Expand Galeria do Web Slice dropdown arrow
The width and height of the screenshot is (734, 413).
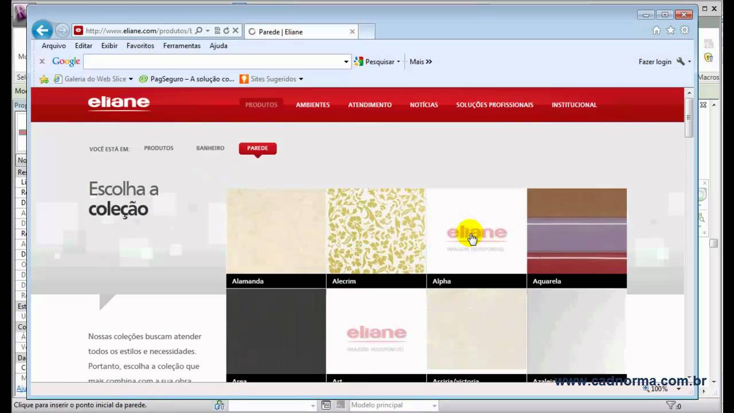click(131, 79)
